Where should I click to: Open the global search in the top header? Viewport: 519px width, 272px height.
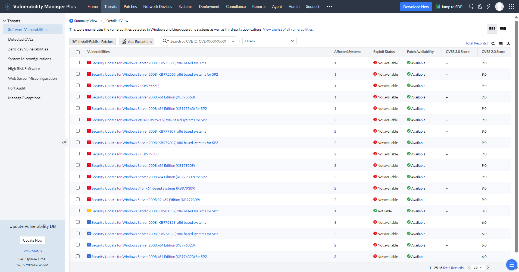pyautogui.click(x=471, y=7)
